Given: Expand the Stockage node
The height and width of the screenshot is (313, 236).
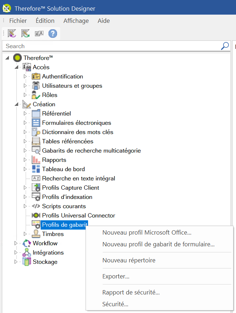Looking at the screenshot, I should coord(16,262).
